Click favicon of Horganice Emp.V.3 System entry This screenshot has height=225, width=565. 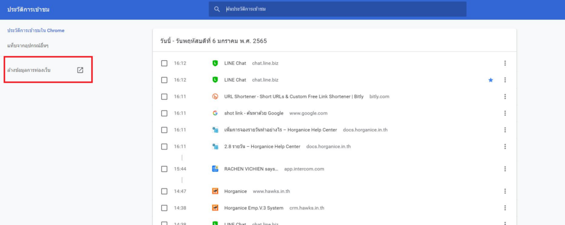[215, 208]
